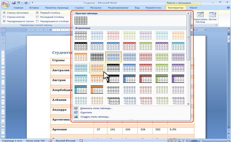Image resolution: width=231 pixels, height=142 pixels.
Task: Pick the dark-header style with purple first column
Action: pos(178,79)
